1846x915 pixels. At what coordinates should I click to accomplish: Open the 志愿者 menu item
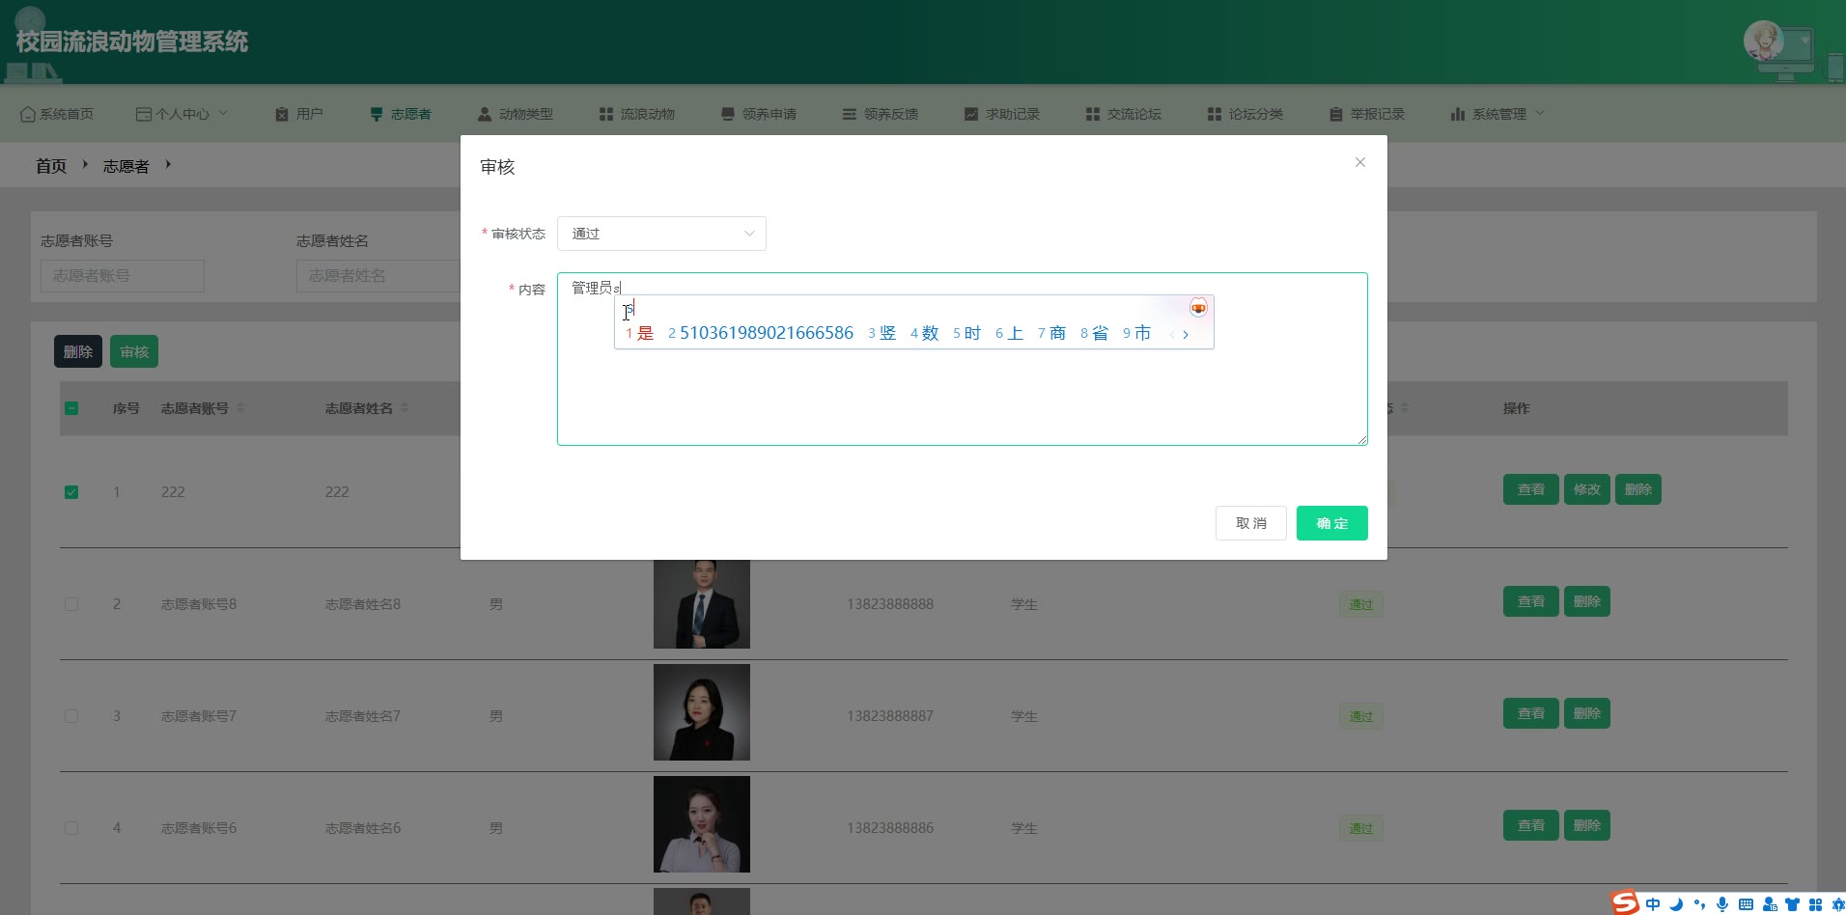[x=401, y=114]
